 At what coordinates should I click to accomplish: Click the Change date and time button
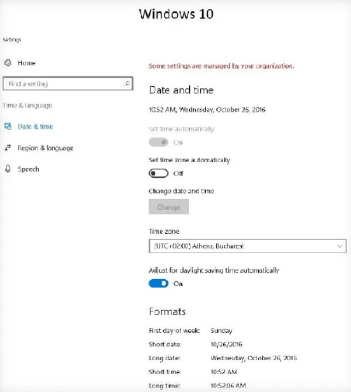169,207
